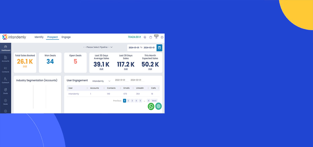Viewport: 313px width, 147px height.
Task: Click the Intandemly user row link
Action: click(74, 94)
